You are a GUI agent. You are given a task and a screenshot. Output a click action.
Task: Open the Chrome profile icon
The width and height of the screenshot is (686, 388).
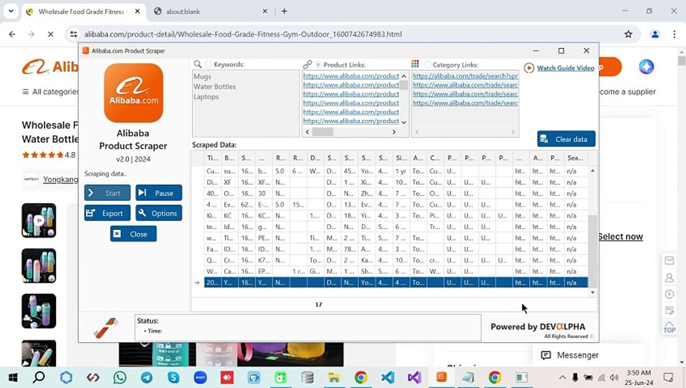point(655,34)
